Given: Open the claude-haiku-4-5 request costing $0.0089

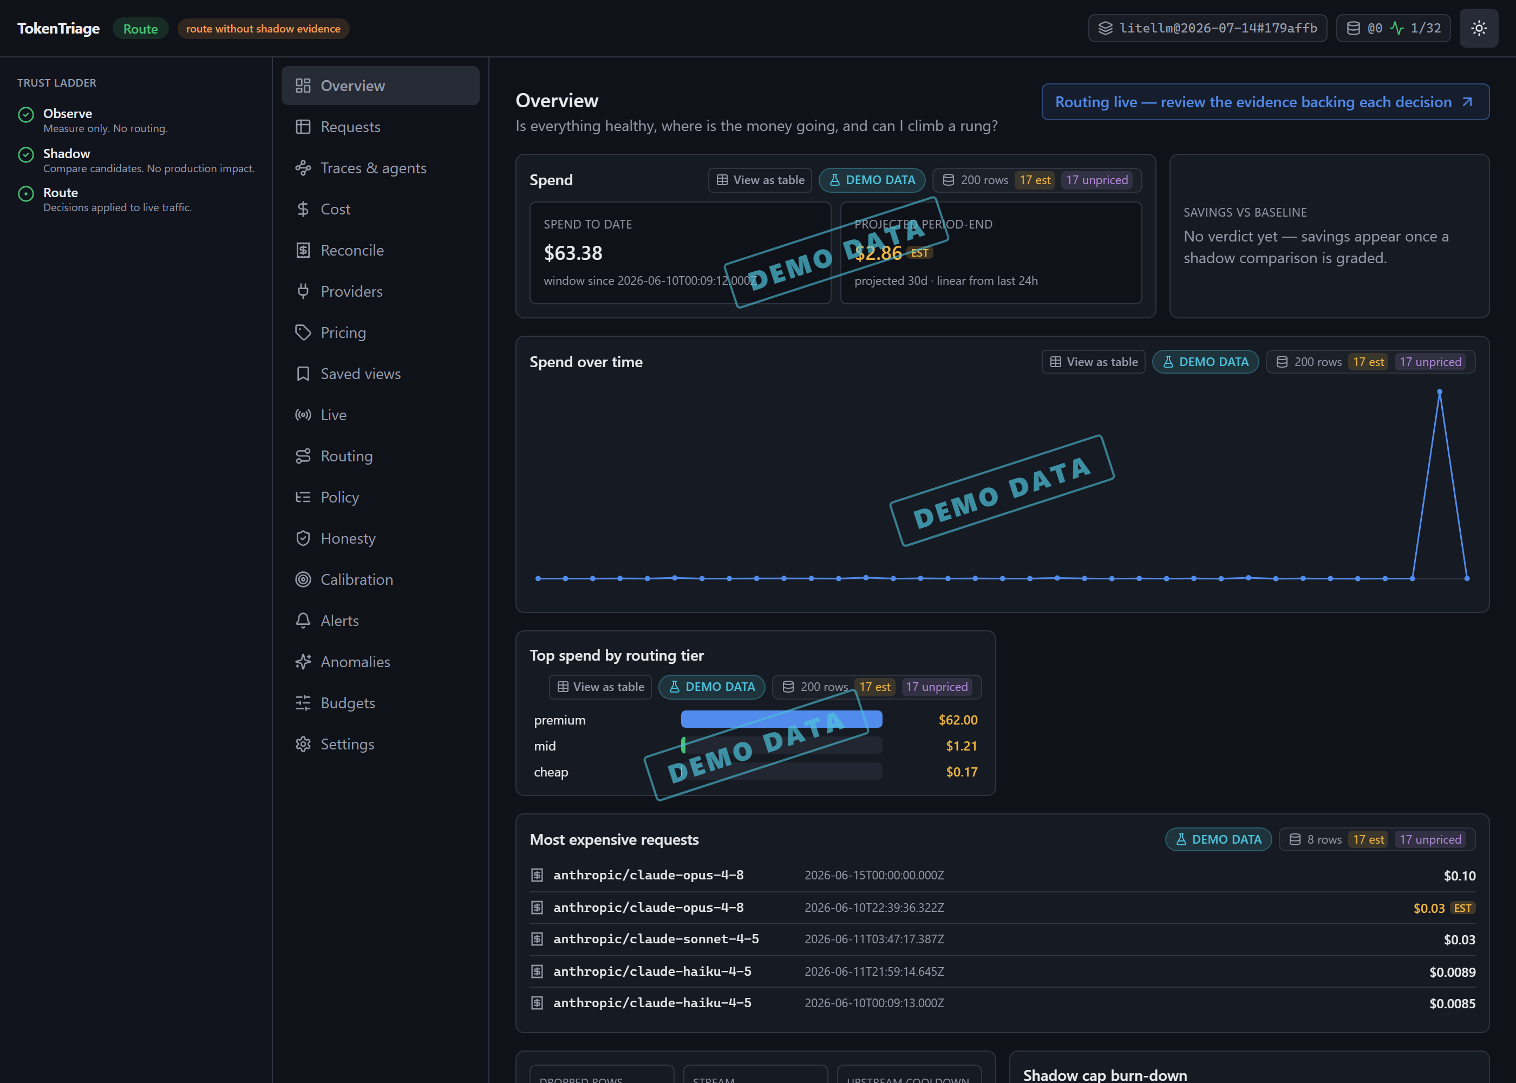Looking at the screenshot, I should pyautogui.click(x=1002, y=971).
